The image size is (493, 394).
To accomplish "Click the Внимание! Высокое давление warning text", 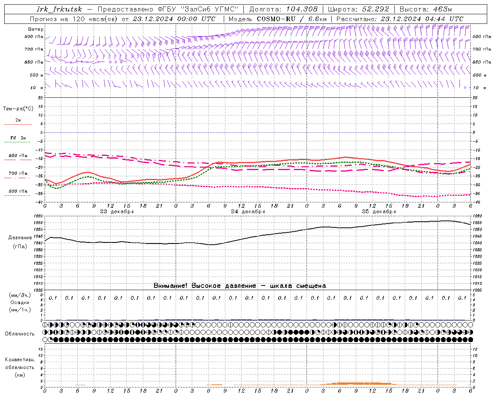I will point(240,286).
